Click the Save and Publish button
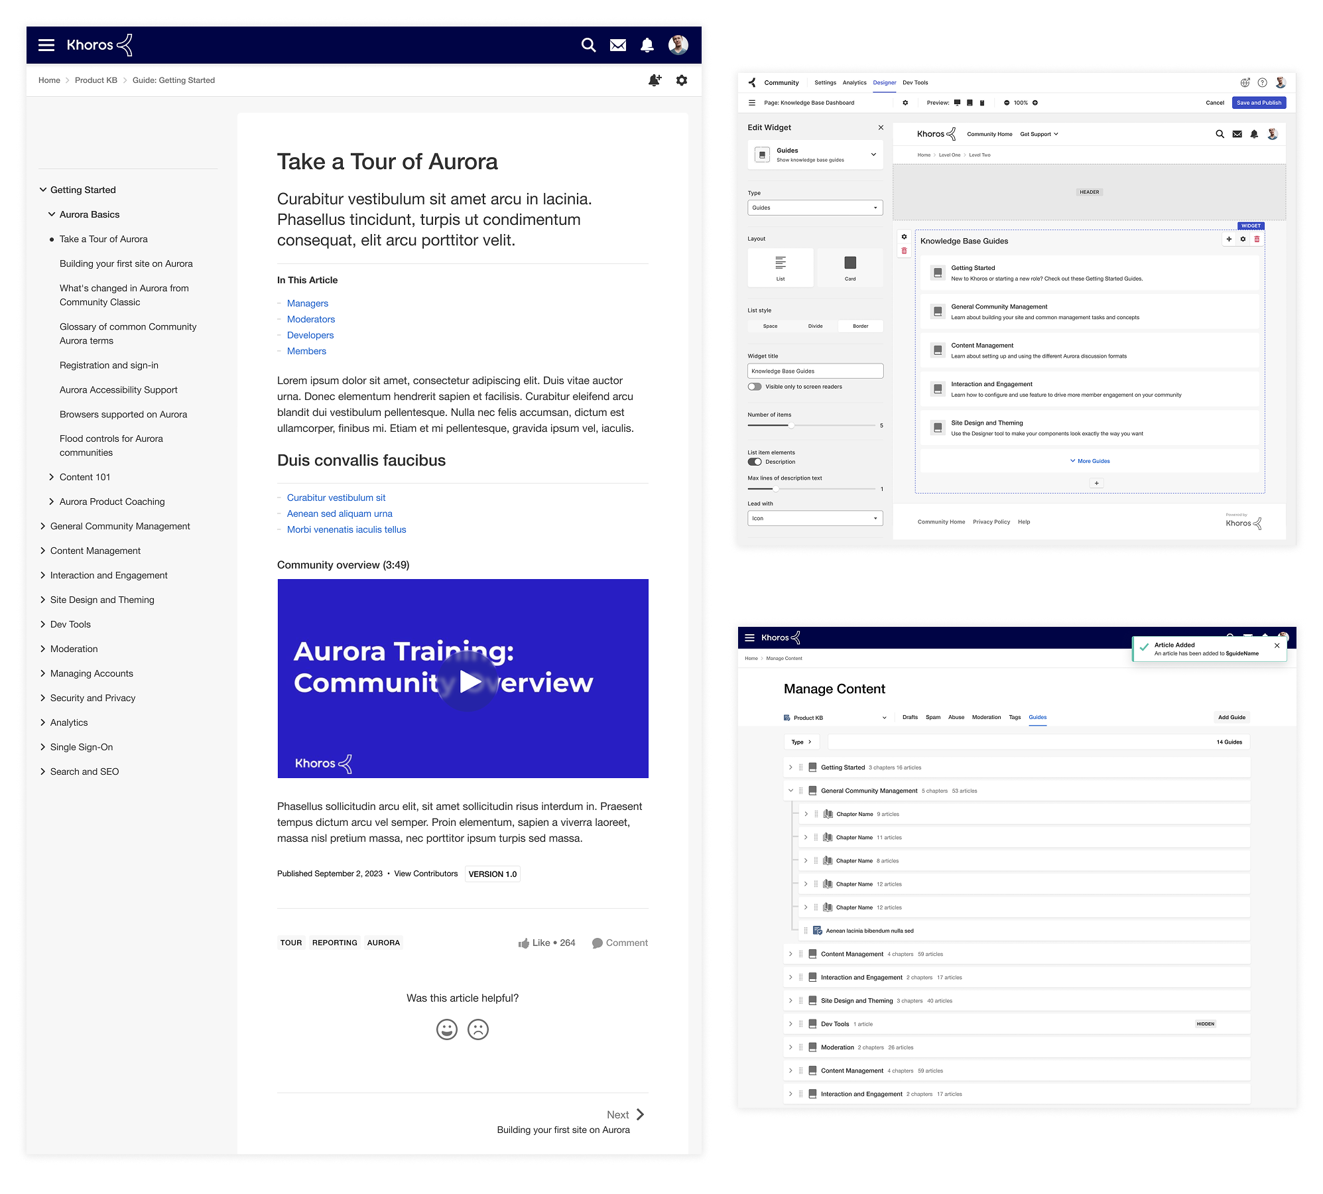Image resolution: width=1323 pixels, height=1194 pixels. click(1258, 103)
